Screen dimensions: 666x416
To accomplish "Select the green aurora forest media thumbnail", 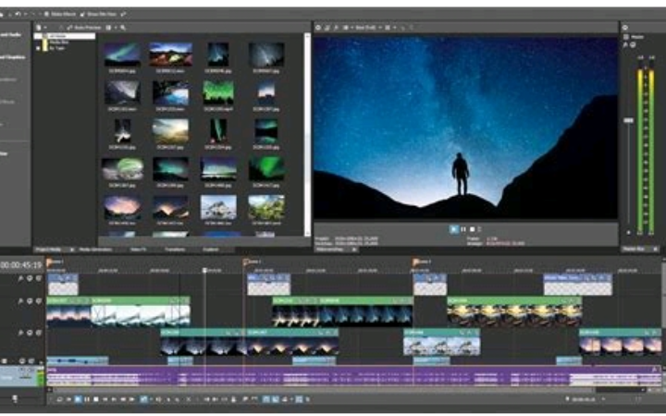I will (218, 93).
